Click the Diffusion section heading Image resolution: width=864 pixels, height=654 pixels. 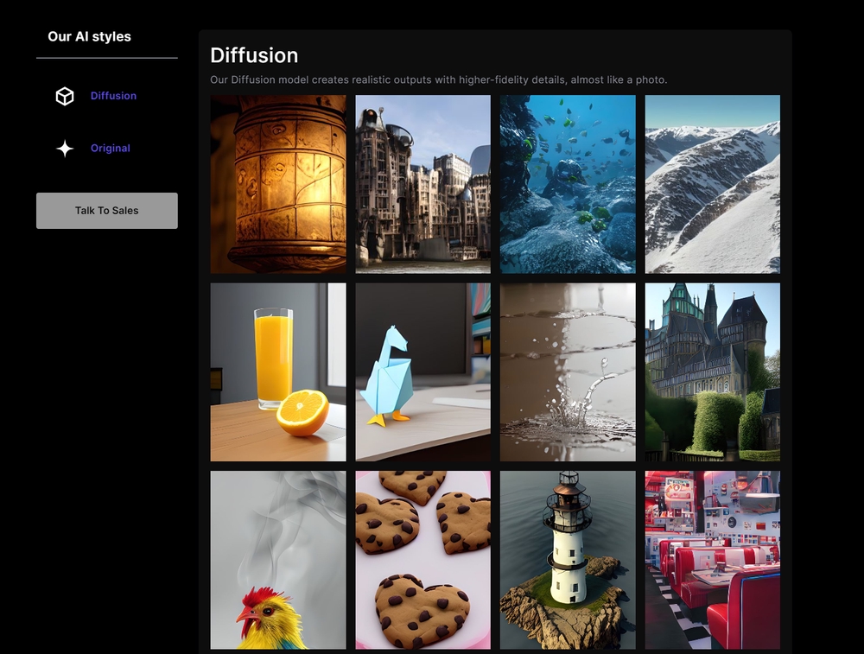click(254, 55)
